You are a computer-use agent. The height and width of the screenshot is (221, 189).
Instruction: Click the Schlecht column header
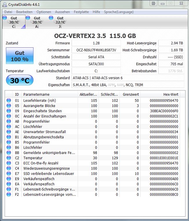pos(109,95)
